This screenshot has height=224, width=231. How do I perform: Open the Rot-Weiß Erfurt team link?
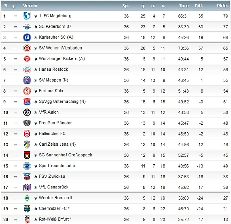[x=55, y=219]
